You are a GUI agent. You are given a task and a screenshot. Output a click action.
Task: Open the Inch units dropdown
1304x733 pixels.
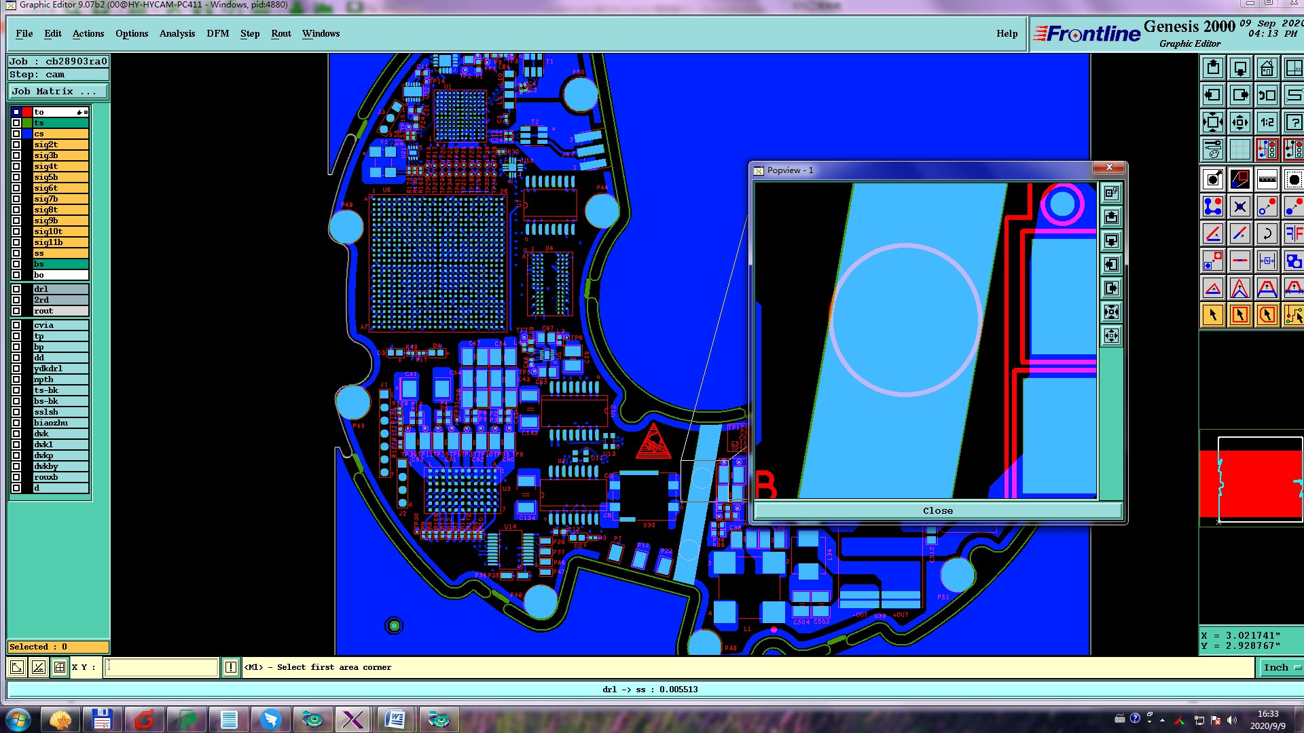(x=1280, y=667)
